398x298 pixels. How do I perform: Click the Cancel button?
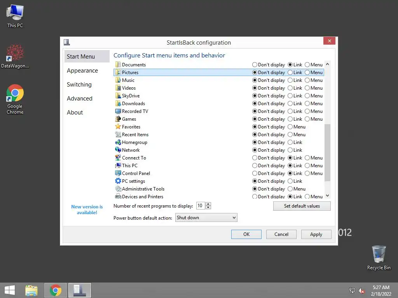[281, 234]
